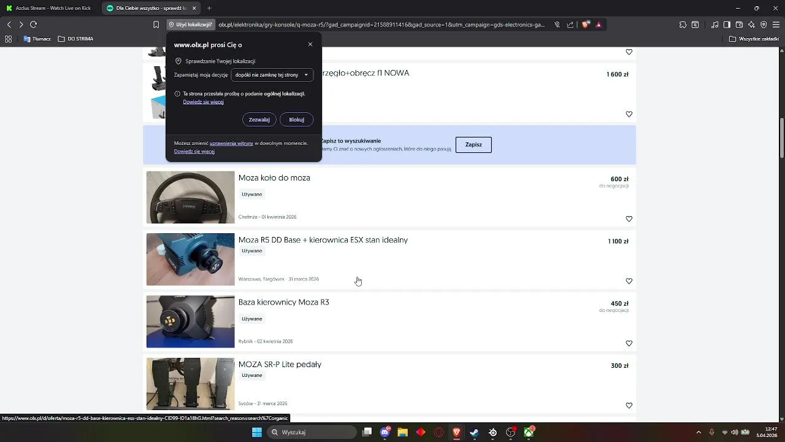Open the taskbar clock showing 12:47
Screen dimensions: 785x442
(767, 432)
